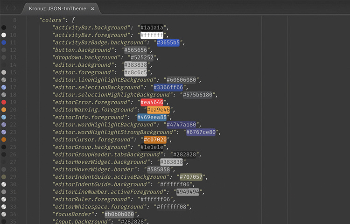Close the Kronuz.JSON-tmTheme tab
The image size is (350, 224).
coord(92,9)
